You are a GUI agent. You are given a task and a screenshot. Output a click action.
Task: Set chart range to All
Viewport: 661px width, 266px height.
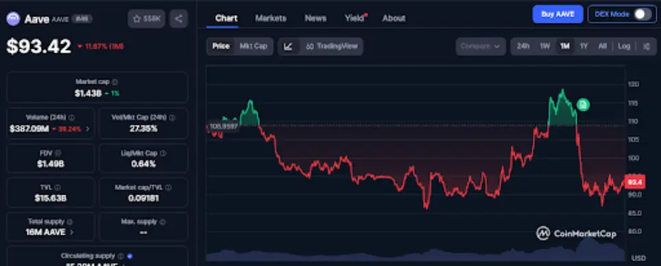click(603, 47)
